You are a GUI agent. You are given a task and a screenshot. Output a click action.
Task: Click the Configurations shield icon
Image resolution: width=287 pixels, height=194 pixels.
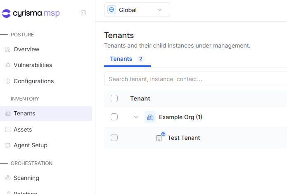coord(8,81)
